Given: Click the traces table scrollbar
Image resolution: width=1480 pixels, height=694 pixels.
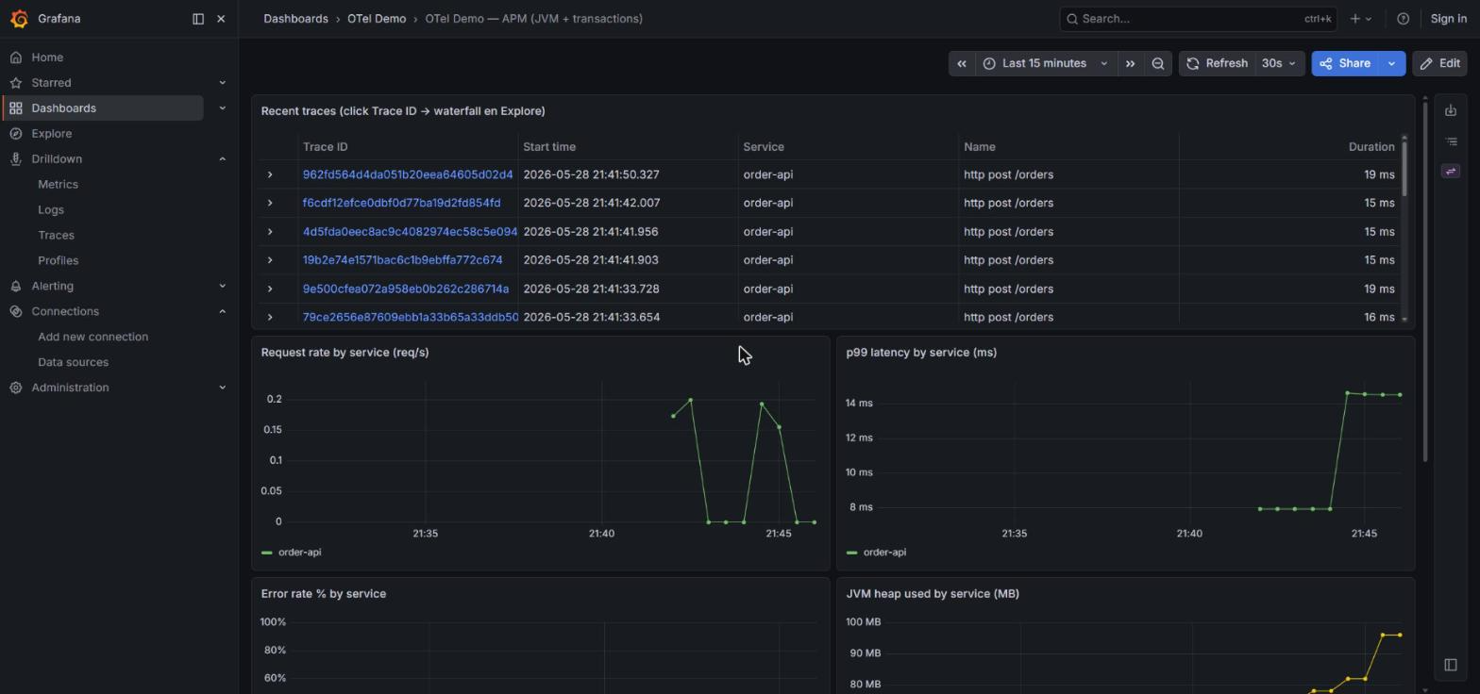Looking at the screenshot, I should [1404, 168].
